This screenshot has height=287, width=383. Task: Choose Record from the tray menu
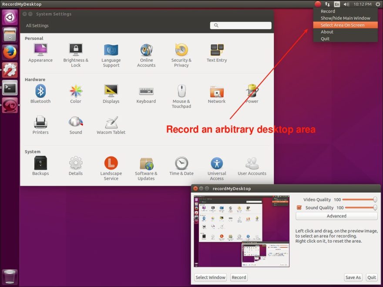346,11
